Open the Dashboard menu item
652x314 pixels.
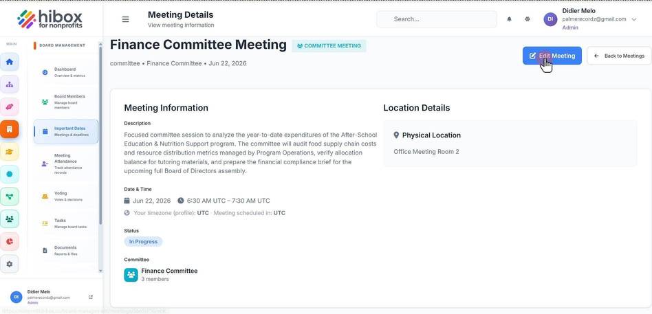(x=66, y=72)
